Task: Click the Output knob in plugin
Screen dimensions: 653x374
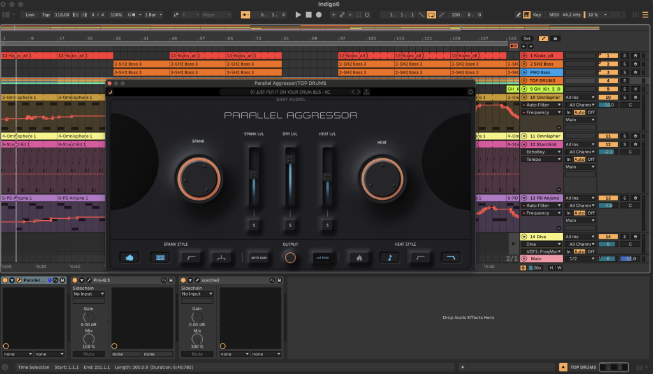Action: (290, 258)
